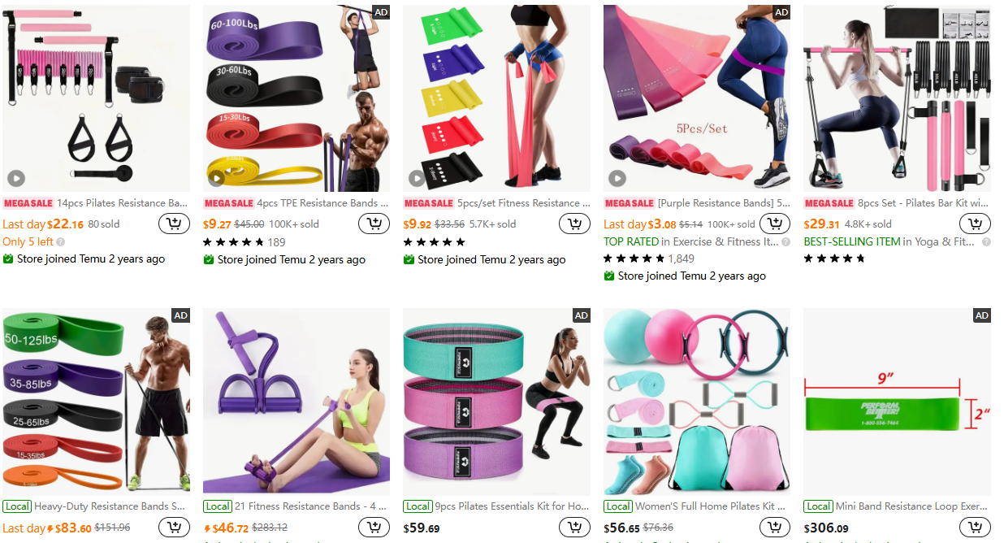Click the 'Only 5 left' info icon
1004x543 pixels.
pyautogui.click(x=61, y=242)
